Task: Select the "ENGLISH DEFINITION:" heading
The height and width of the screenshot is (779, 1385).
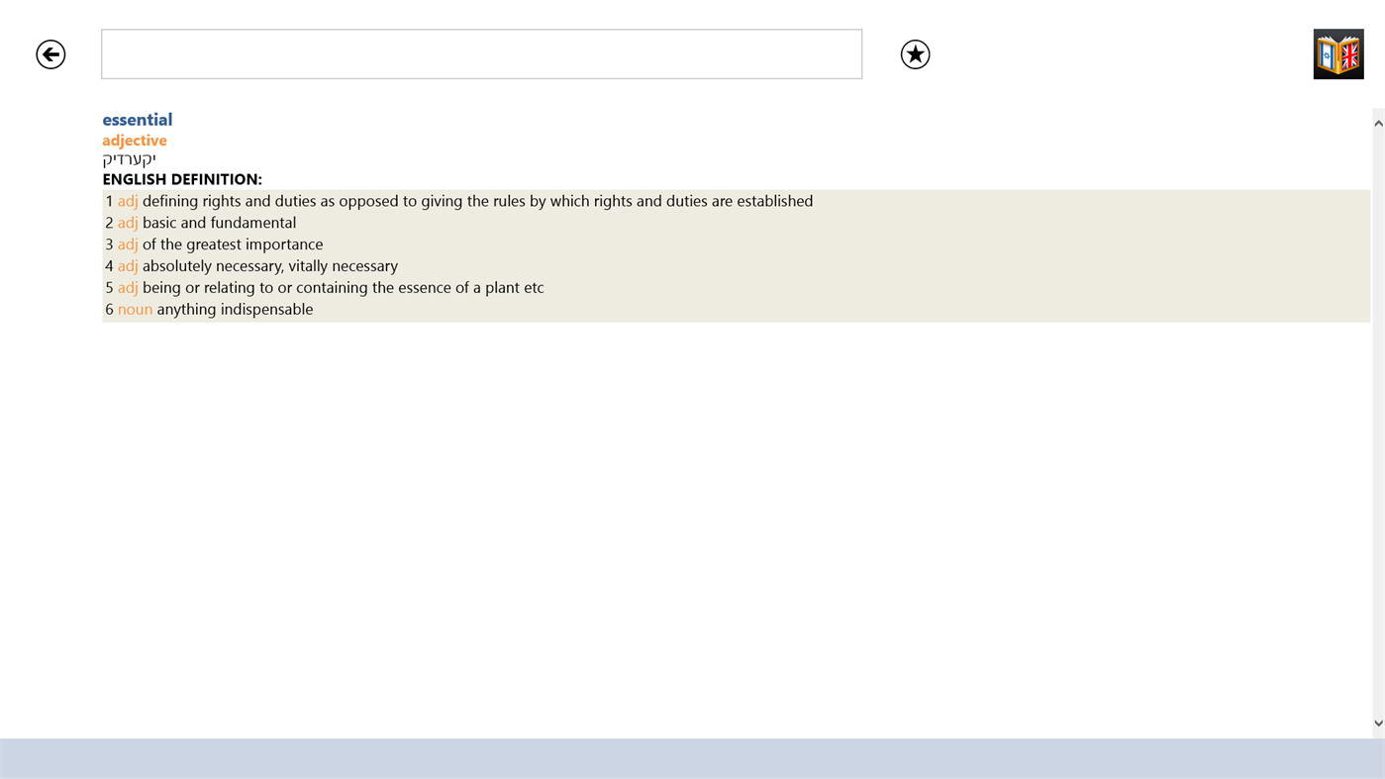Action: pyautogui.click(x=182, y=179)
